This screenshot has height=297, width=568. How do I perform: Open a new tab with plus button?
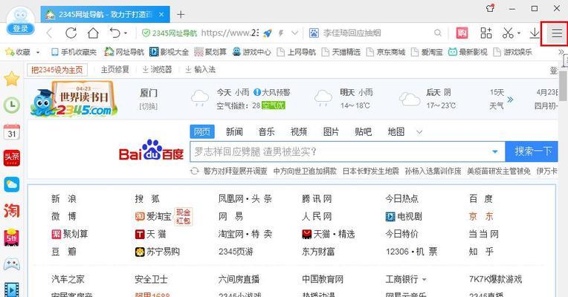click(x=181, y=14)
